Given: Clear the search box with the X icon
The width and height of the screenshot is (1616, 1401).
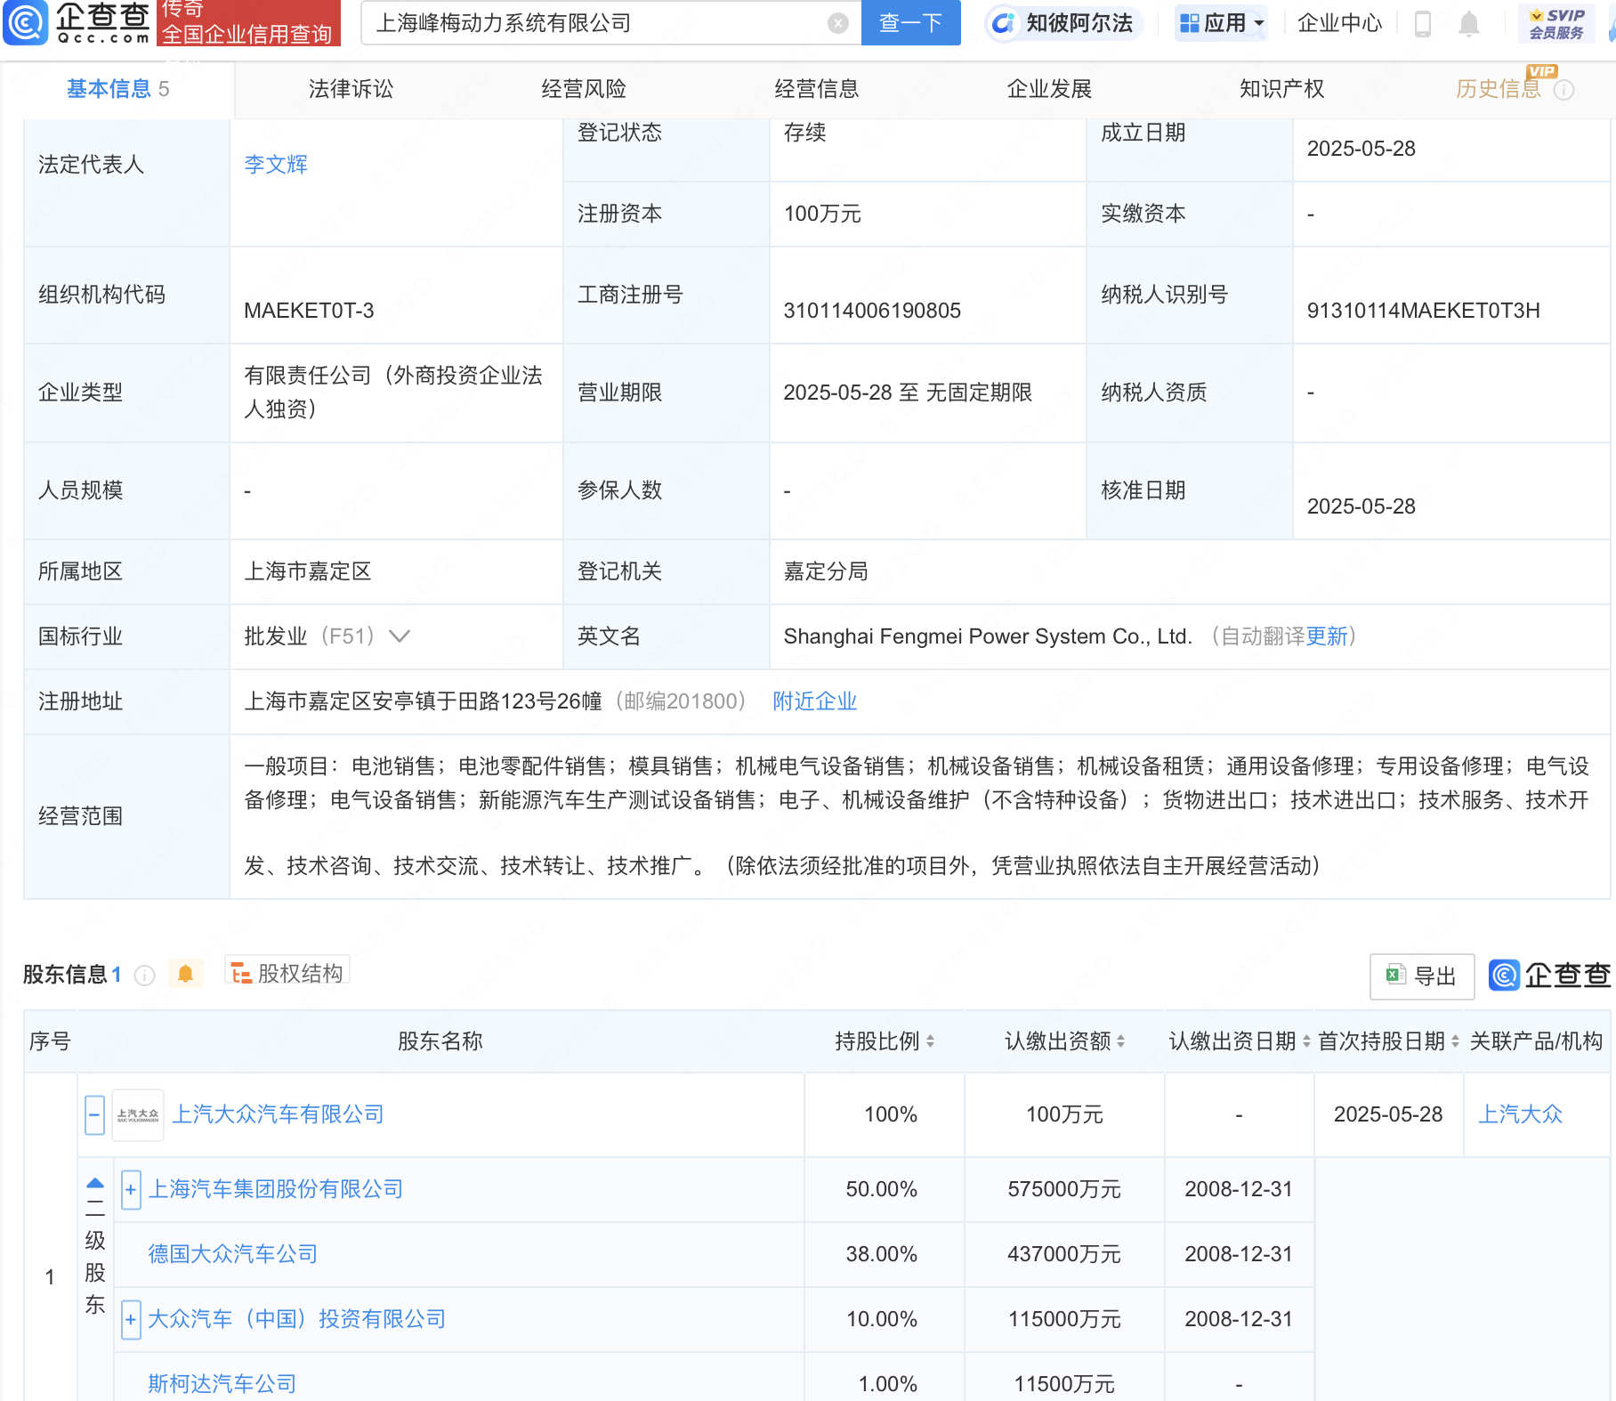Looking at the screenshot, I should pos(837,23).
